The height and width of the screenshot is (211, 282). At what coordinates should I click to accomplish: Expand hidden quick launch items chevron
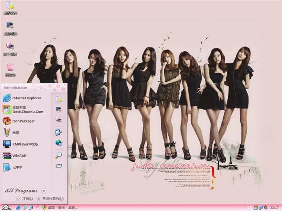click(x=37, y=207)
